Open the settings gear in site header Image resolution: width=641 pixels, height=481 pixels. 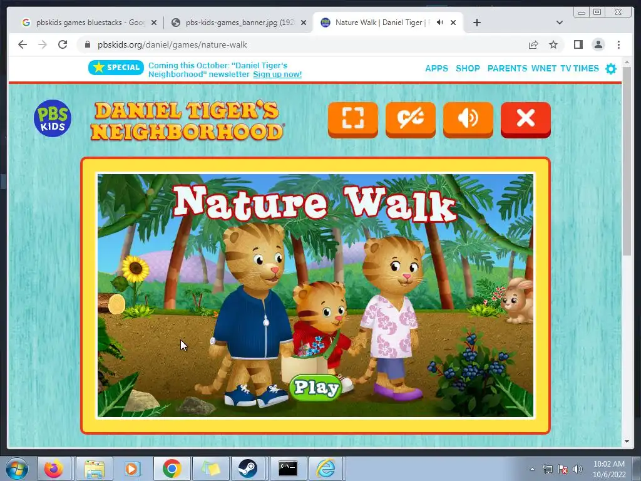click(x=611, y=69)
